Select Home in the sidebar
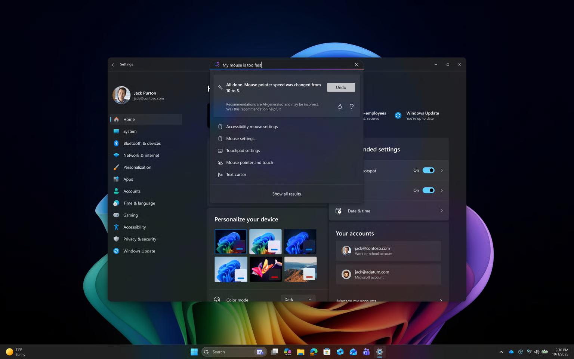Viewport: 574px width, 359px height. click(x=146, y=119)
